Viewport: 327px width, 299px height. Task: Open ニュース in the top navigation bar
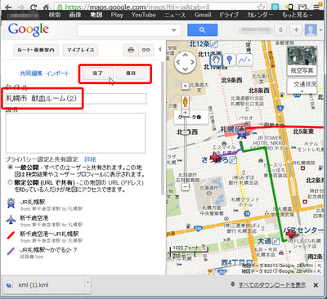coord(175,15)
